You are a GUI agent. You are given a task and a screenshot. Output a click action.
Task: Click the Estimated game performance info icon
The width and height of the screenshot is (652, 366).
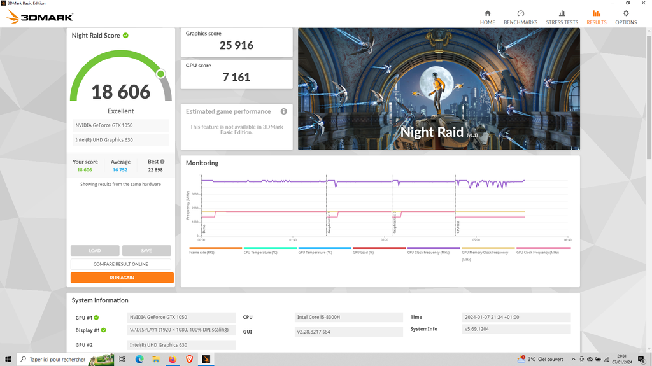[284, 111]
